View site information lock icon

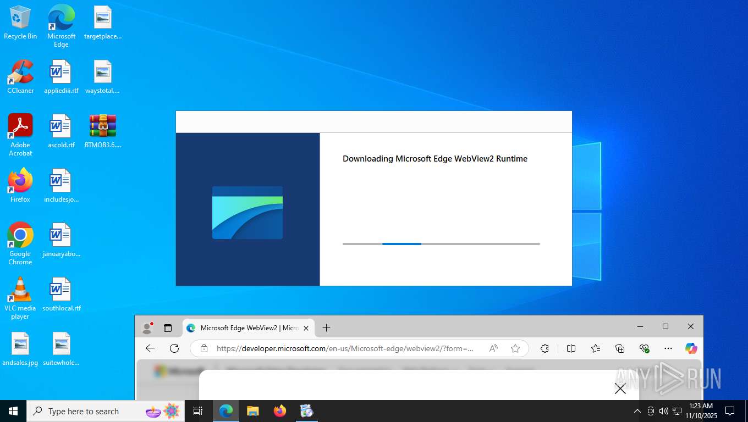coord(204,348)
